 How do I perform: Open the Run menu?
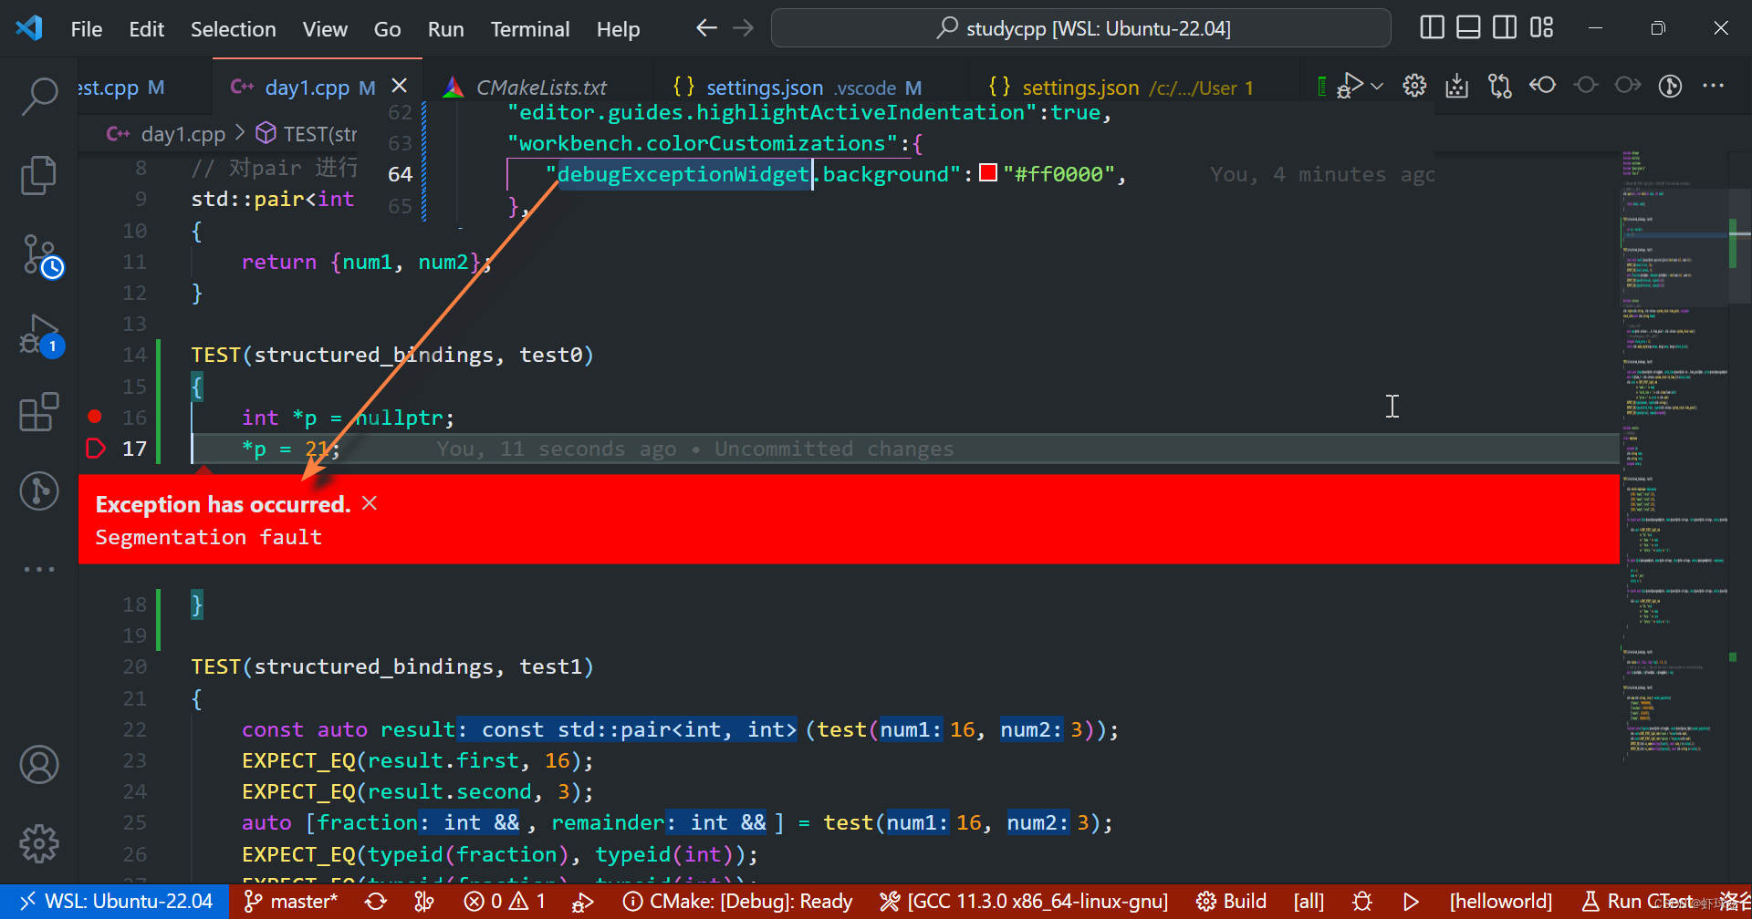coord(445,29)
